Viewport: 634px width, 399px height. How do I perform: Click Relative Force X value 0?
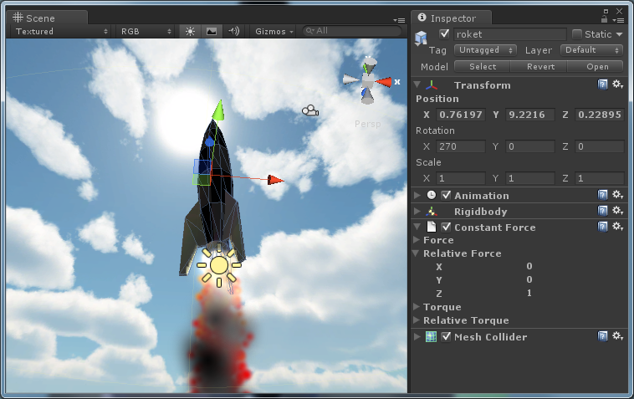[529, 266]
